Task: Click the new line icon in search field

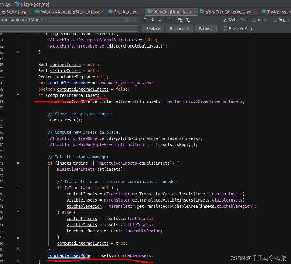Action: click(127, 20)
